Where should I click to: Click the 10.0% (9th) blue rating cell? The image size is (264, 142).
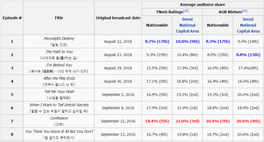(187, 41)
